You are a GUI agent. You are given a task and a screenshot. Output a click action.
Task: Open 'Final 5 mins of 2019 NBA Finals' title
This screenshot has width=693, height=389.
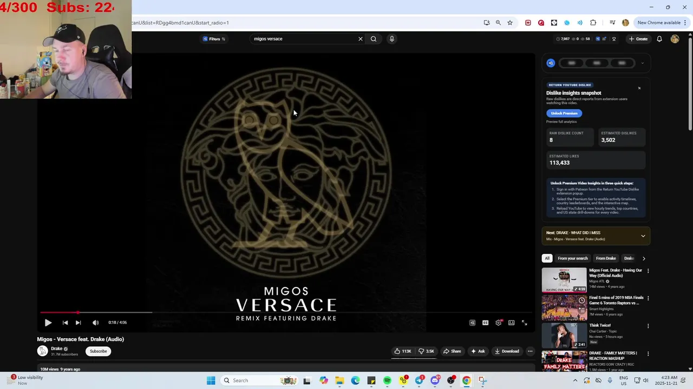(616, 300)
